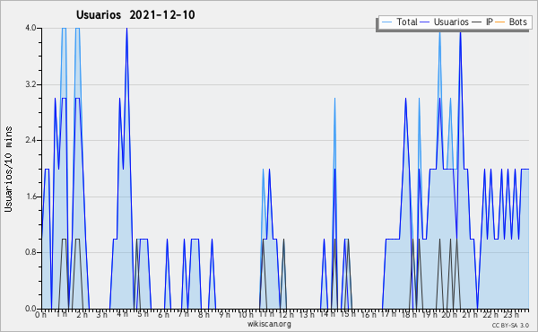Click the y-axis label 'Usuarios/10 mins'
This screenshot has height=332, width=538.
8,170
